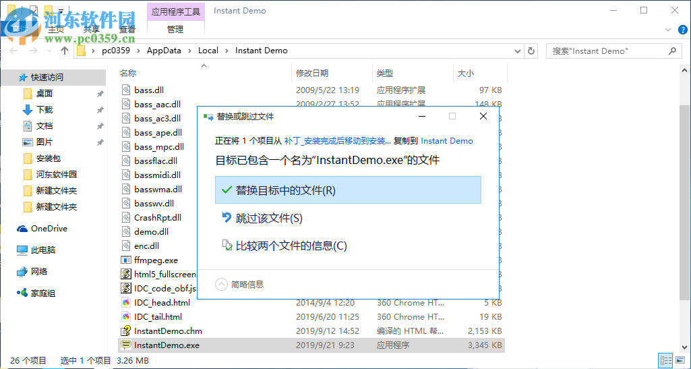
Task: Go back with the back arrow
Action: [13, 51]
